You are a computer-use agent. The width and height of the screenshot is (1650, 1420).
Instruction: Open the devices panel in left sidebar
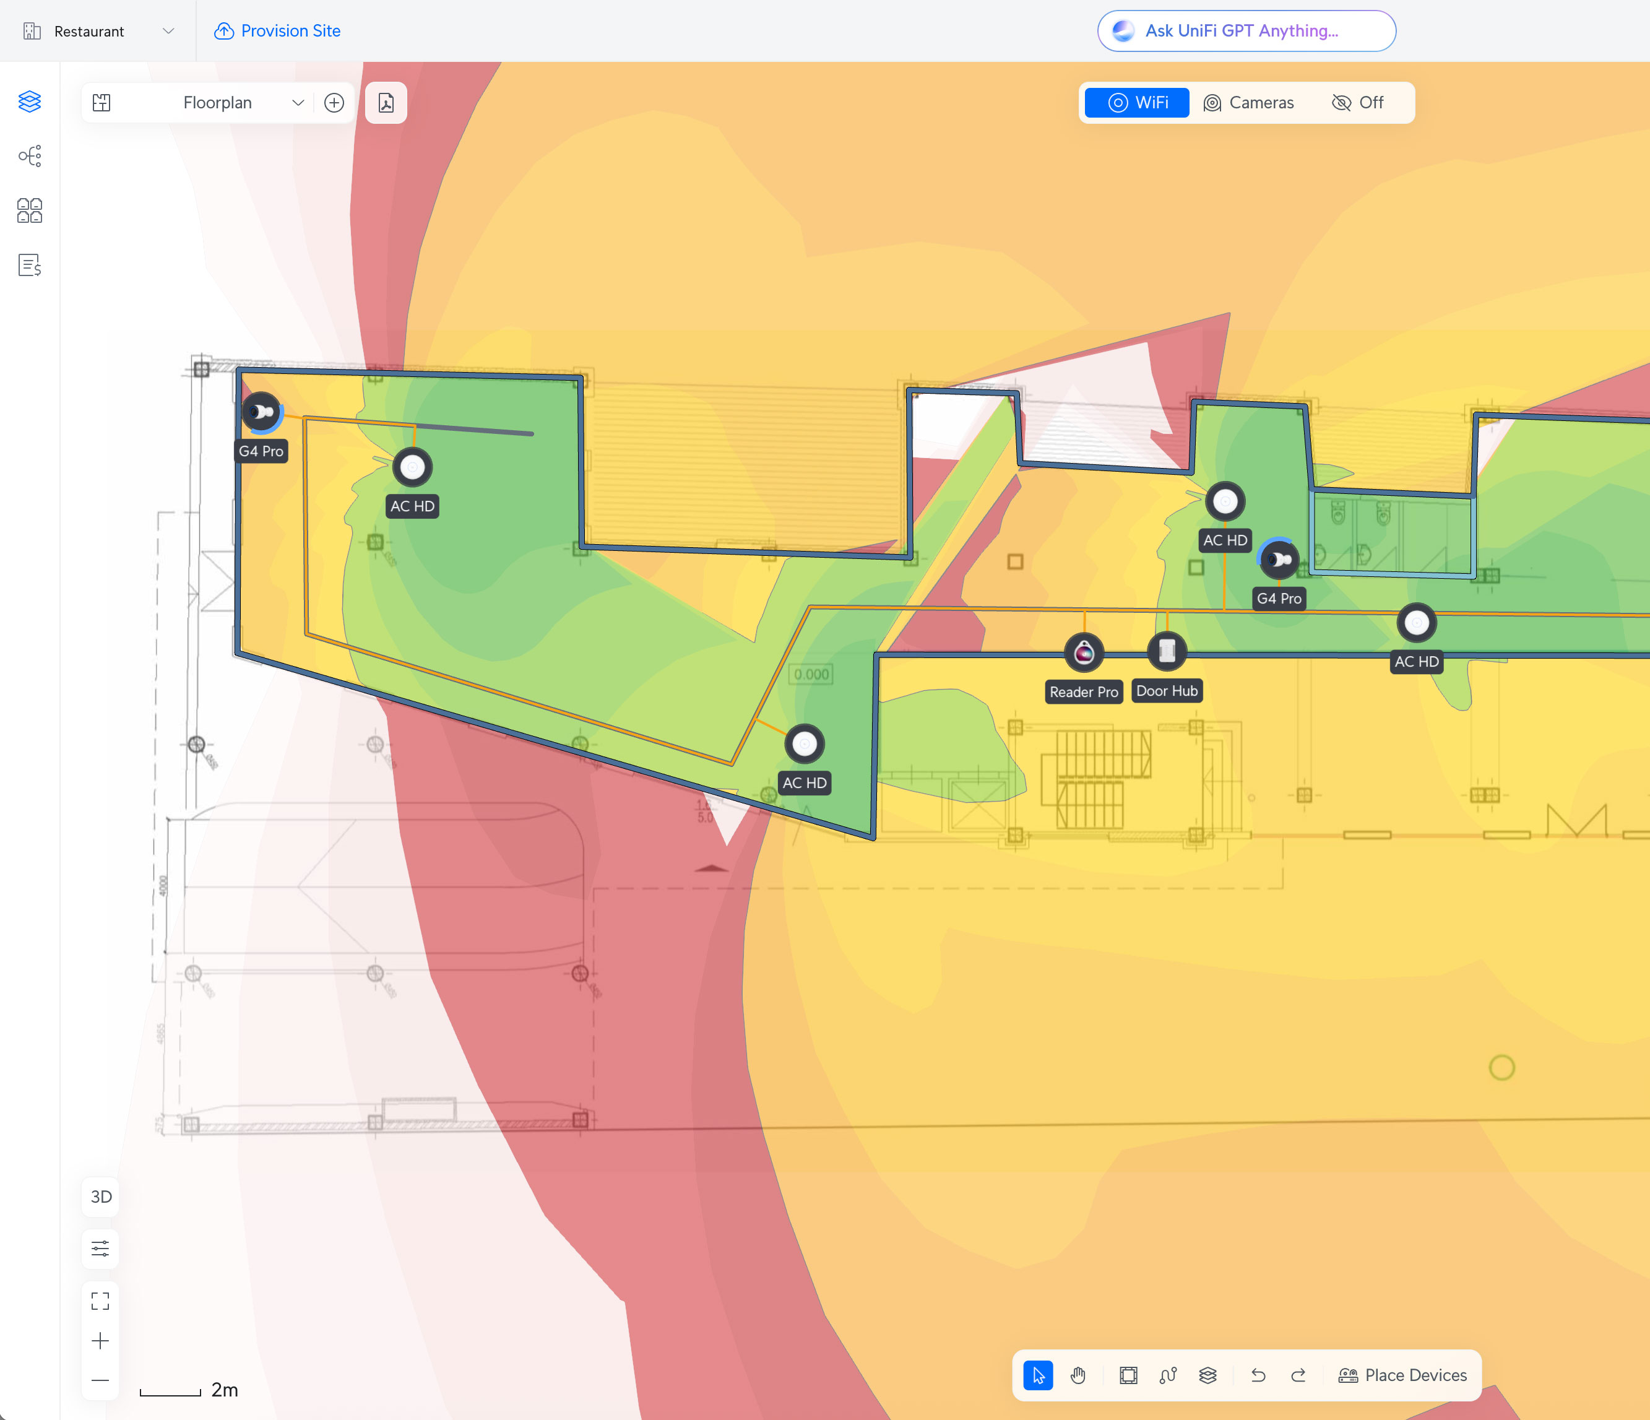[28, 211]
